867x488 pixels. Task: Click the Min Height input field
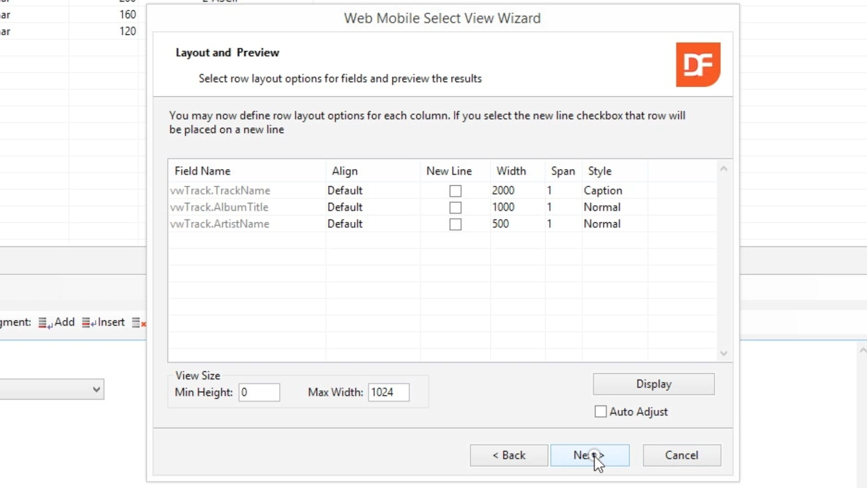click(259, 392)
